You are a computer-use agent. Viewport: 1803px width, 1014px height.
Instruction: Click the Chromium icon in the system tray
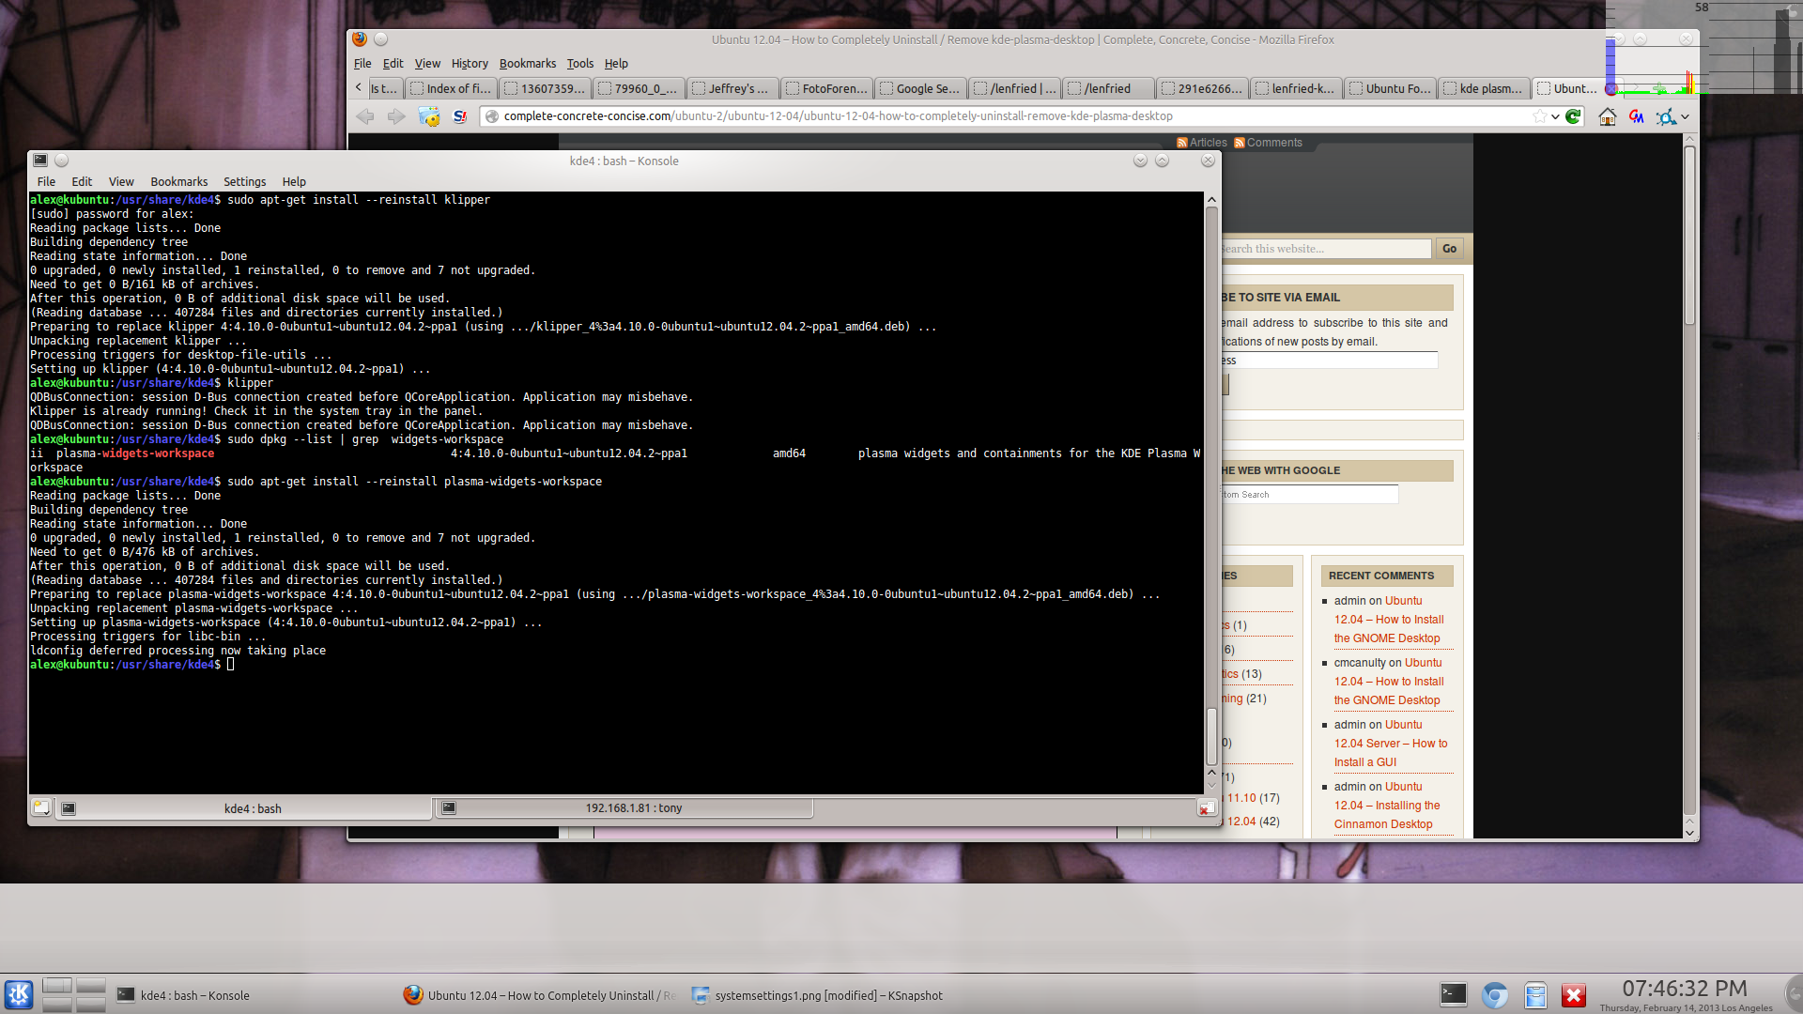1494,994
